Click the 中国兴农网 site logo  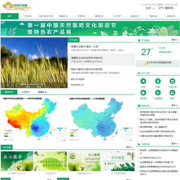coord(16,6)
